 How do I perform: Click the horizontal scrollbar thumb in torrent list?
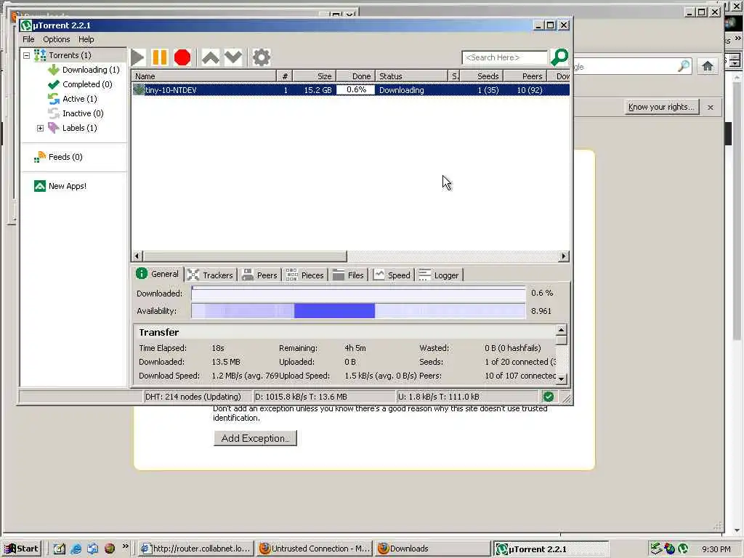point(245,256)
